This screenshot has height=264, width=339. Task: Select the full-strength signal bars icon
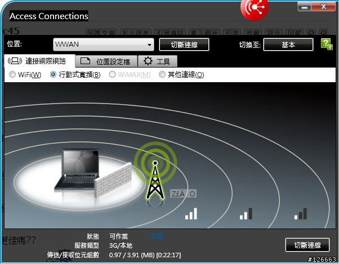(x=191, y=214)
